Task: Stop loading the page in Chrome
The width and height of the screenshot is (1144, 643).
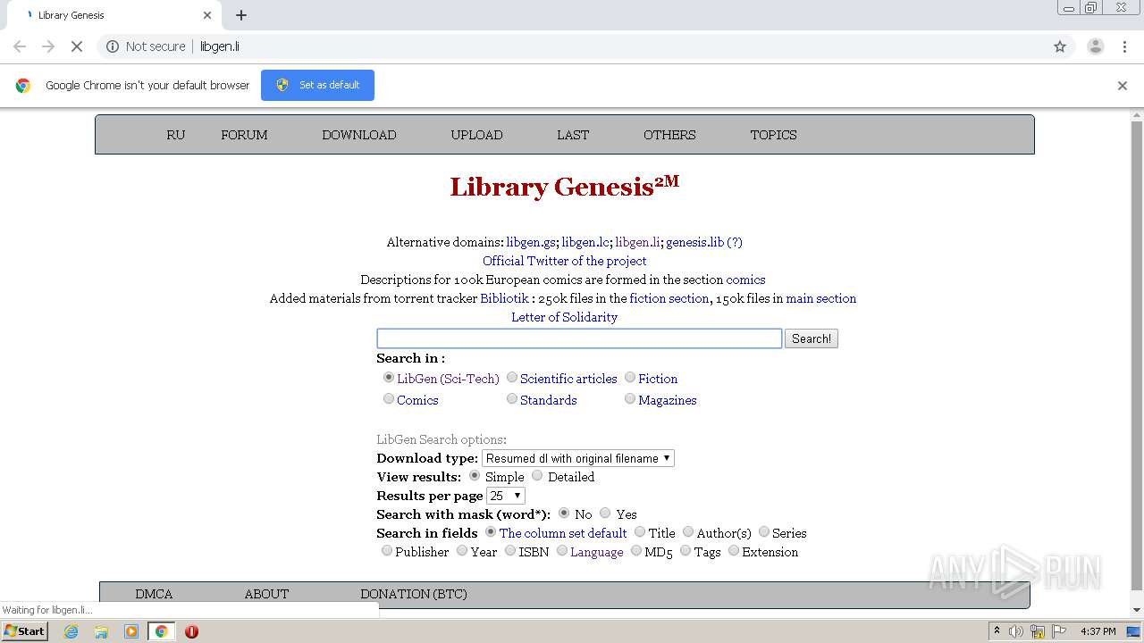Action: [x=76, y=46]
